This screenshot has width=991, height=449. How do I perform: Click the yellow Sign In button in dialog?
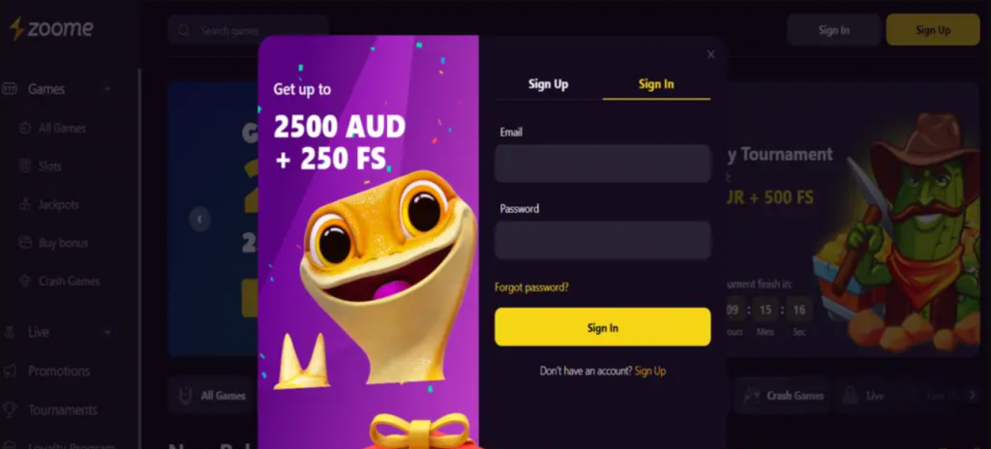pyautogui.click(x=602, y=327)
